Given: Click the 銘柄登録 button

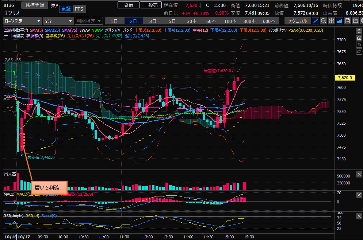Looking at the screenshot, I should pyautogui.click(x=35, y=5).
